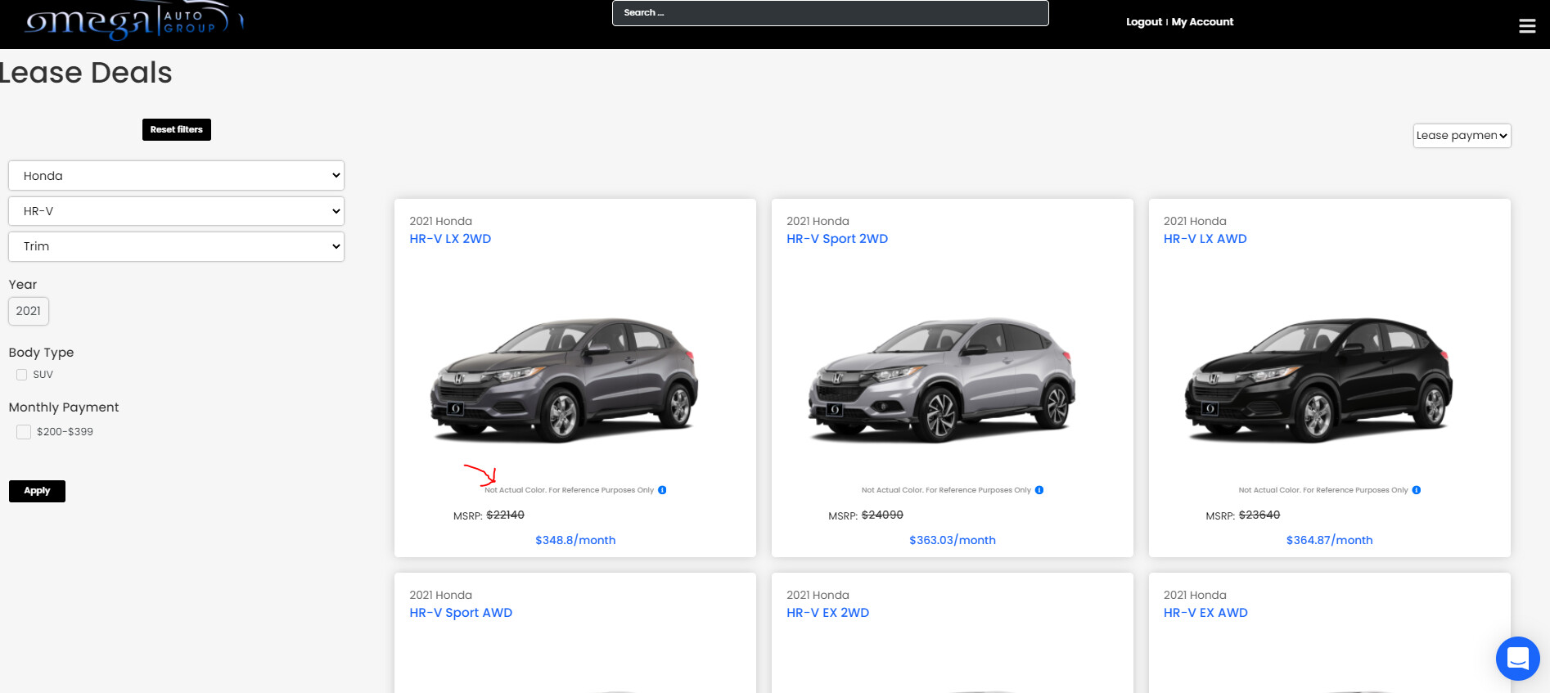Click the Body Type label
Screen dimensions: 1550x693
(x=41, y=353)
